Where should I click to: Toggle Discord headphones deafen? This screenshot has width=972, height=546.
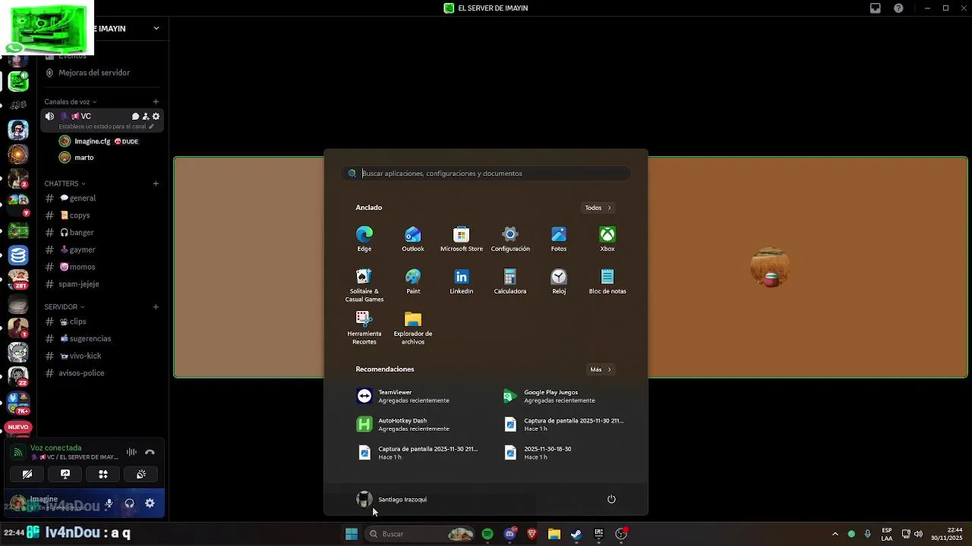(x=130, y=503)
